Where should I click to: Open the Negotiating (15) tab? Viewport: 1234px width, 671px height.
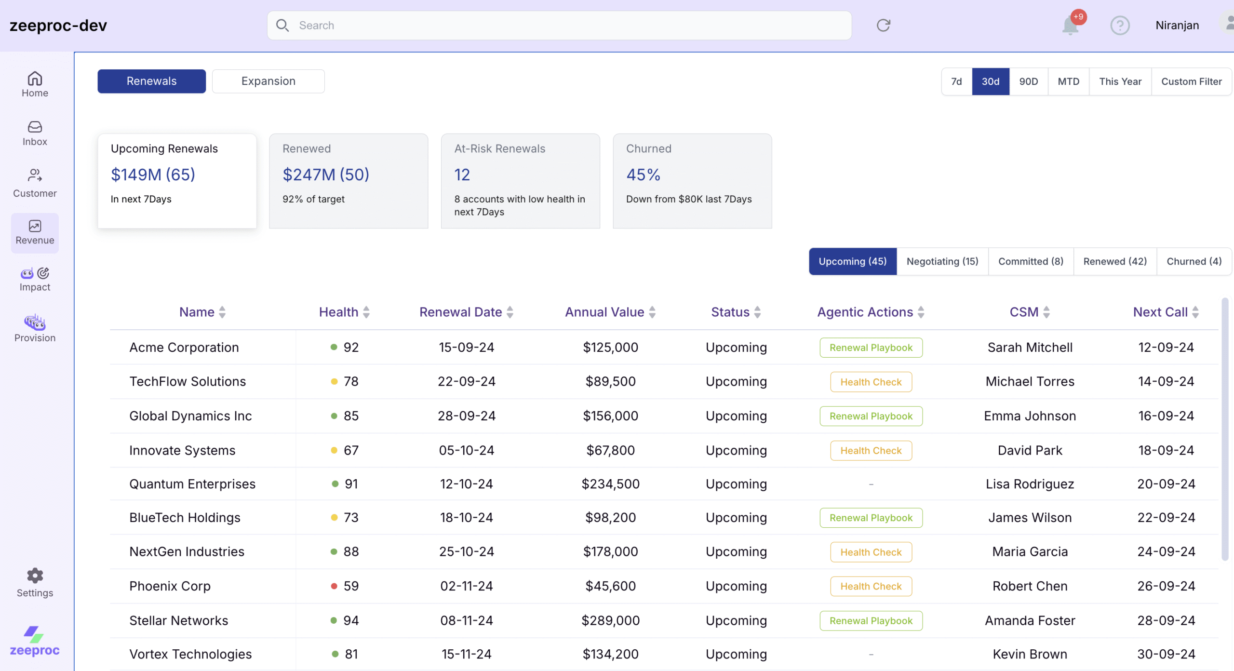click(x=942, y=261)
